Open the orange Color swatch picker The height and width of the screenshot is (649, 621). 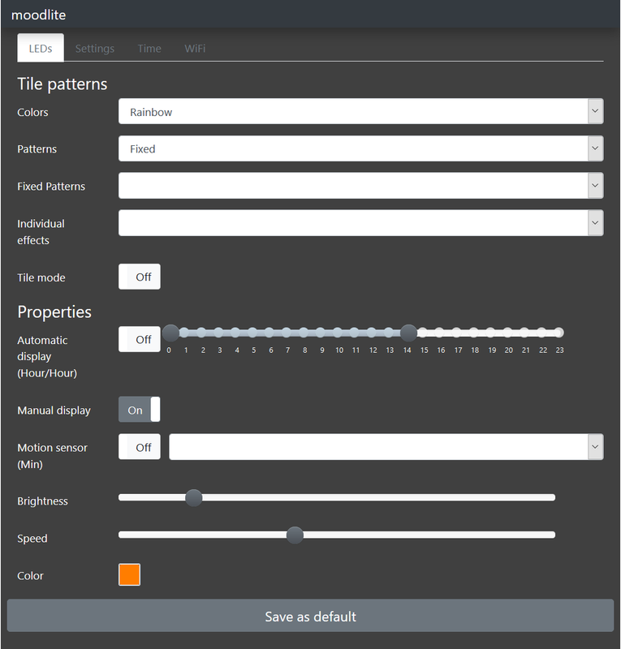pos(130,575)
